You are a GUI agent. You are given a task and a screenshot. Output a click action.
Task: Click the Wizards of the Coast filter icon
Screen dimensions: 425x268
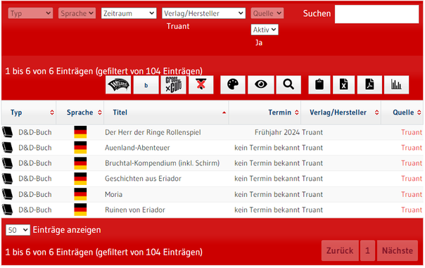pos(118,85)
